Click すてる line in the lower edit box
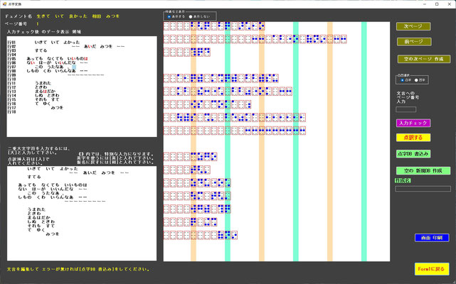456x284 pixels. pyautogui.click(x=34, y=177)
